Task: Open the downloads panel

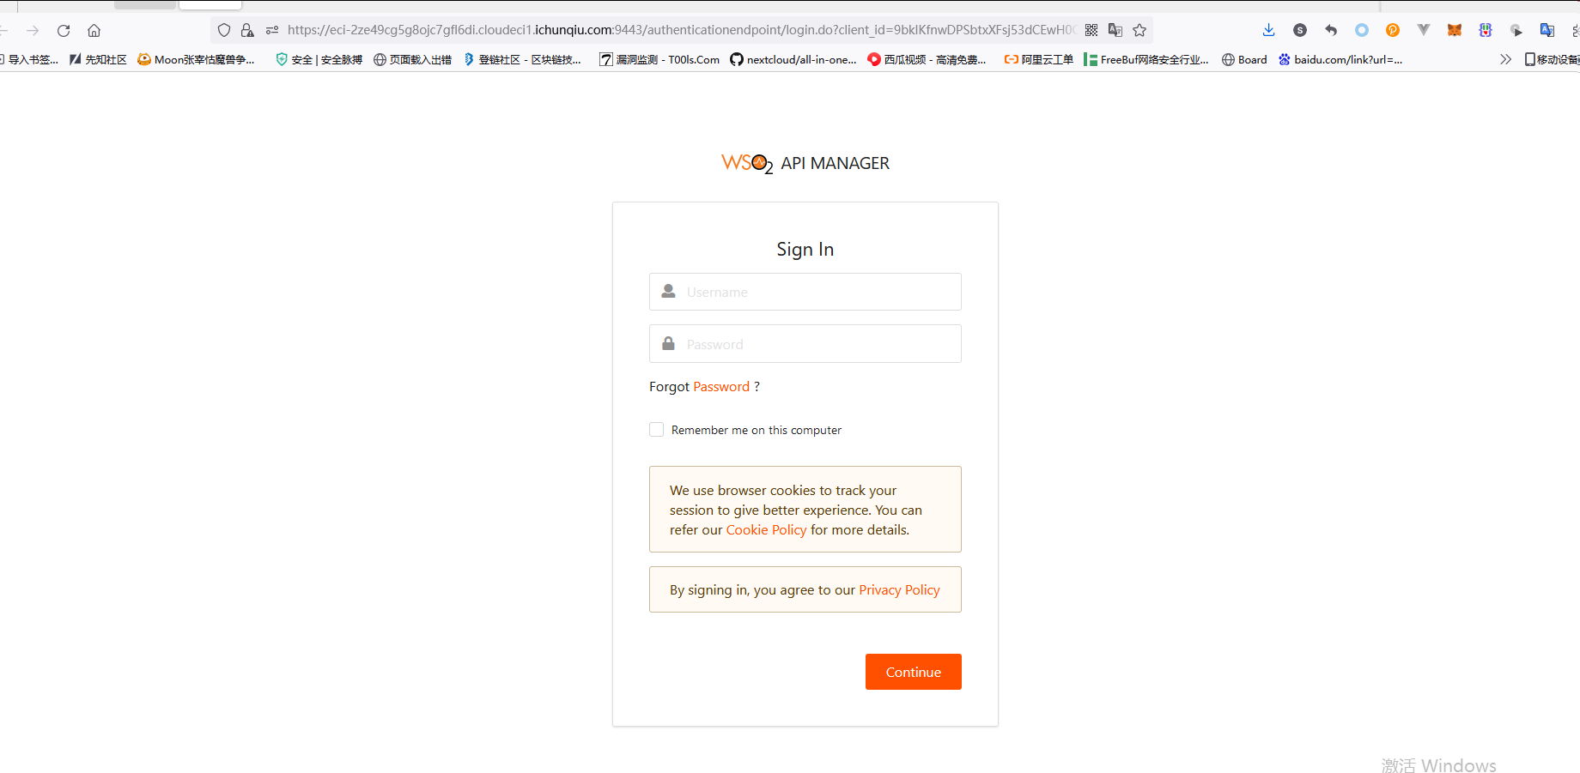Action: coord(1268,31)
